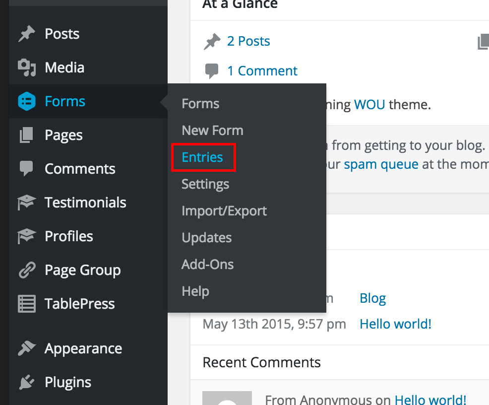Click the Page Group chain link icon

click(27, 270)
